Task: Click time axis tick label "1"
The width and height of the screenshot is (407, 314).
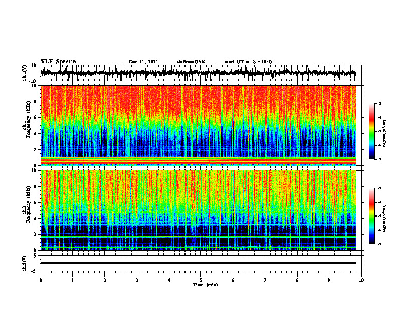Action: pos(72,280)
